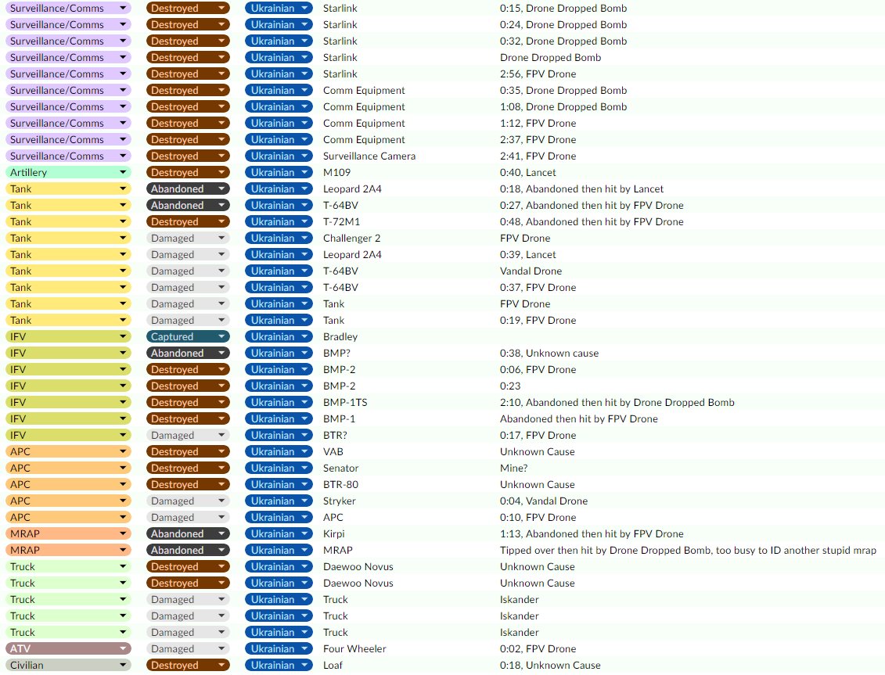Open Surveillance/Comms dropdown for Starlink 2:56 FPV row
This screenshot has height=675, width=885.
68,74
